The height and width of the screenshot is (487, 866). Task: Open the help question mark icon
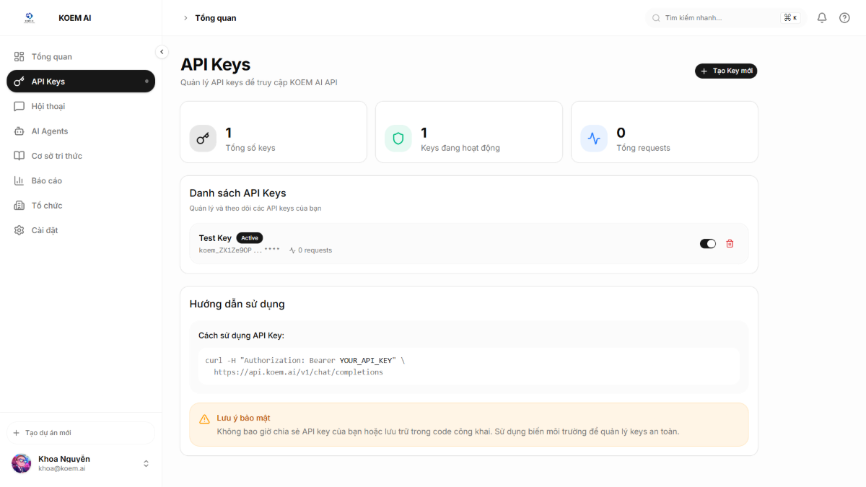coord(844,17)
